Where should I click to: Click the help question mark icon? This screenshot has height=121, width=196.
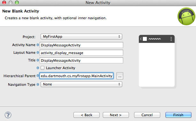[x=8, y=115]
